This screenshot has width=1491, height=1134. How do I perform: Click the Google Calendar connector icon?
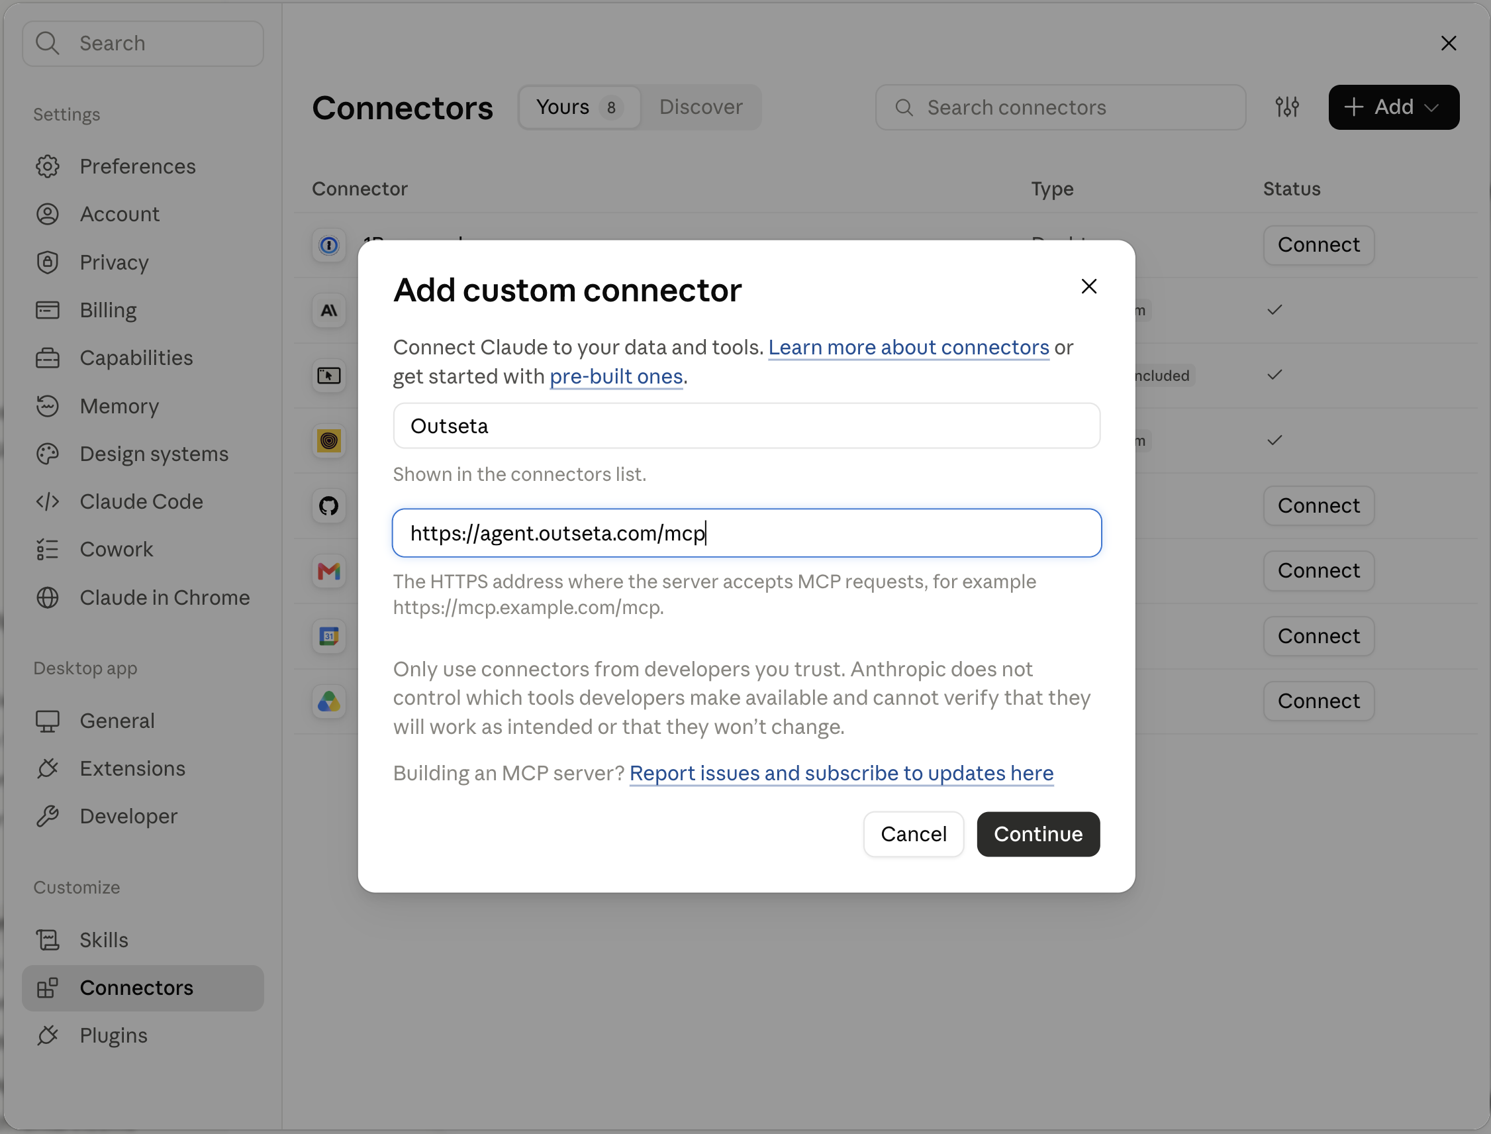(x=328, y=636)
